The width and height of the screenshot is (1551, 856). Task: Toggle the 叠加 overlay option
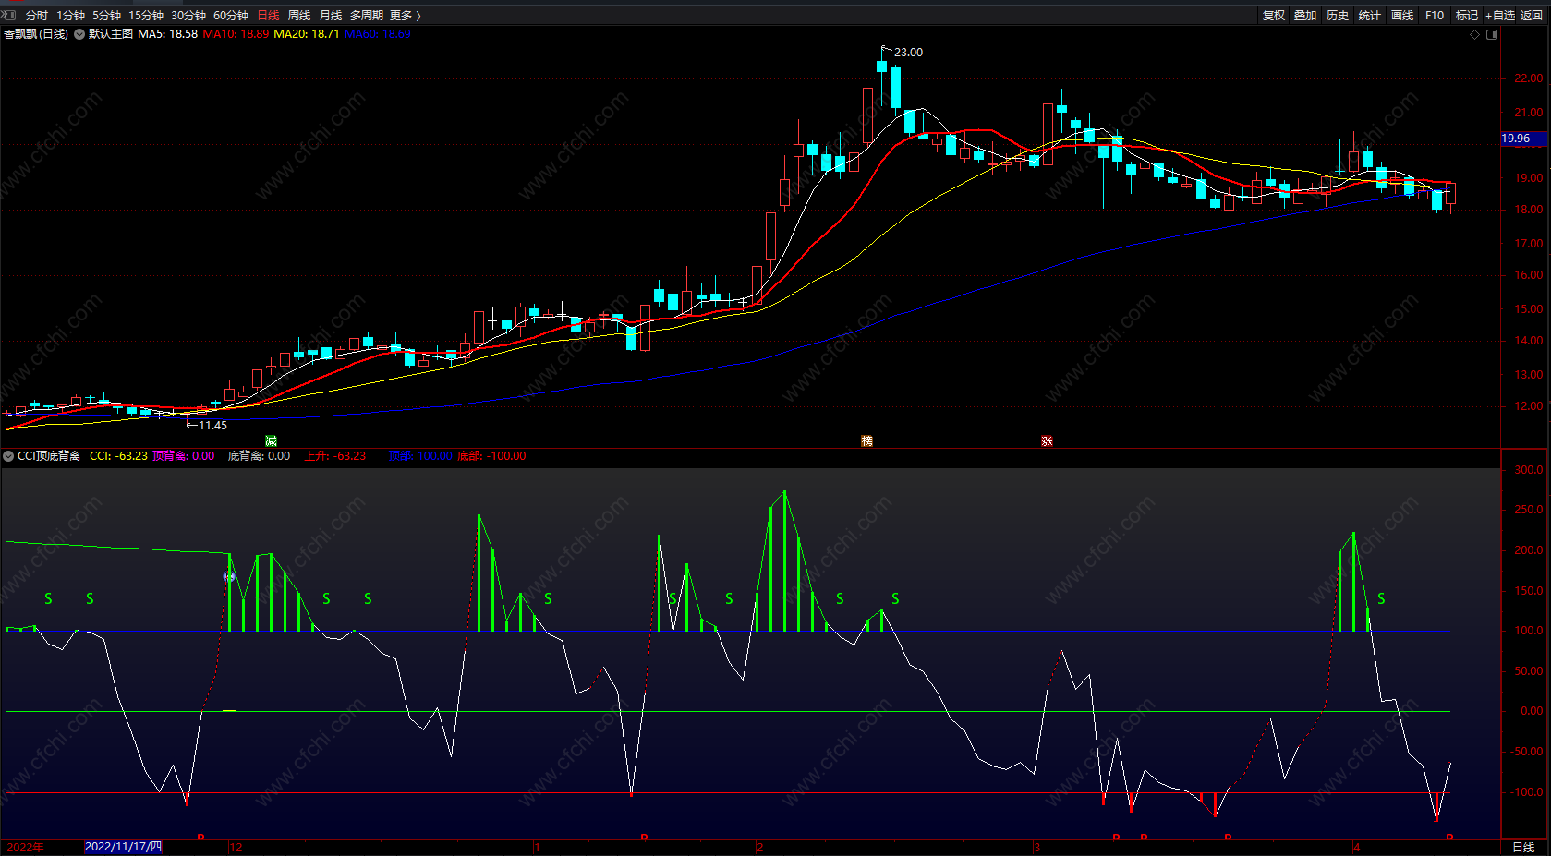(1305, 15)
